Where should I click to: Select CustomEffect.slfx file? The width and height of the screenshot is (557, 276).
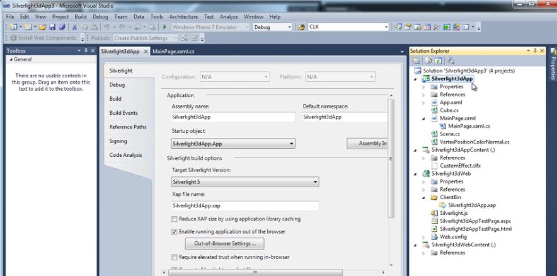[x=460, y=166]
